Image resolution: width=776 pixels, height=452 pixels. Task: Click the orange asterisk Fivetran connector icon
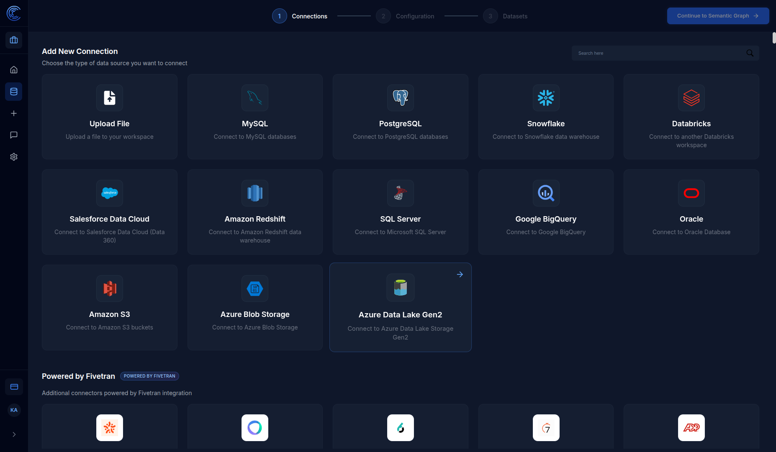tap(110, 428)
